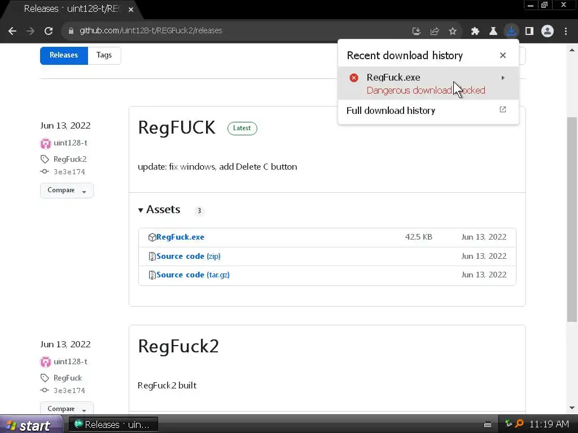Click the uint128-t avatar of first release
Viewport: 578px width, 433px height.
coord(45,143)
